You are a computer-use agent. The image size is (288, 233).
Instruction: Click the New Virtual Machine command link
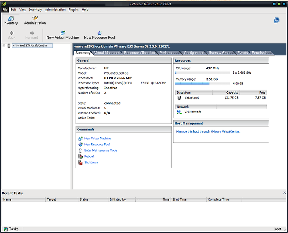[97, 138]
